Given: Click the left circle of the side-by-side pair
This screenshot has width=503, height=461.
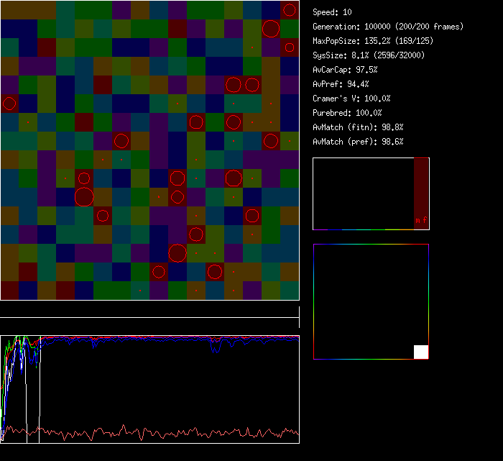Looking at the screenshot, I should coord(233,85).
